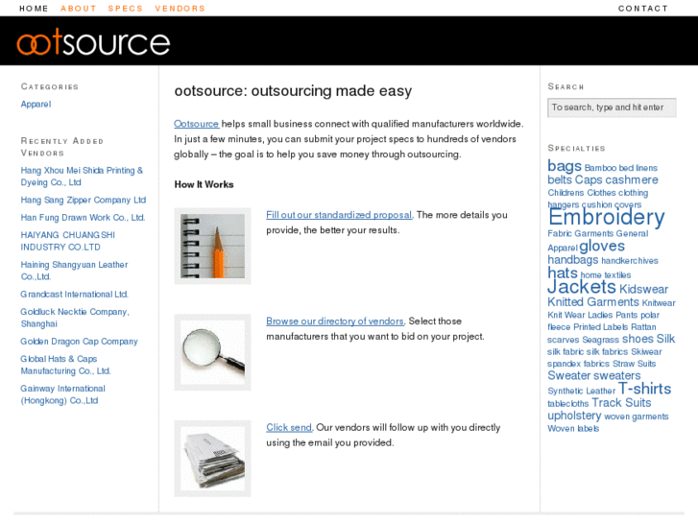Open Golden Dragon Cap Company link
The image size is (698, 523).
click(x=80, y=342)
